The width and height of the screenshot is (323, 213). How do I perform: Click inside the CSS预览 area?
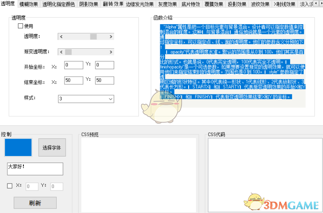point(138,175)
